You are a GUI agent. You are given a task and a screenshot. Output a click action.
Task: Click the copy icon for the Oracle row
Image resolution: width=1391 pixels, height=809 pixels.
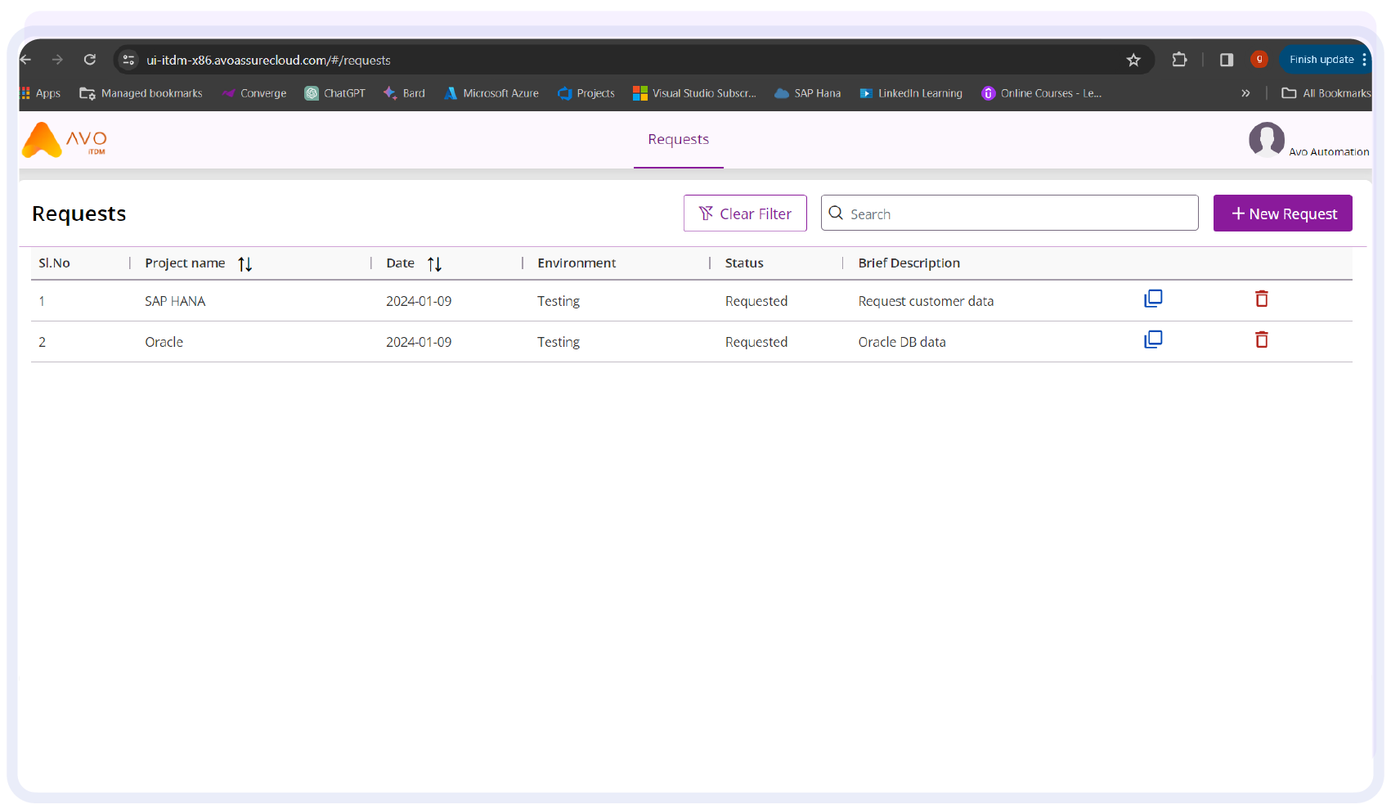tap(1153, 339)
